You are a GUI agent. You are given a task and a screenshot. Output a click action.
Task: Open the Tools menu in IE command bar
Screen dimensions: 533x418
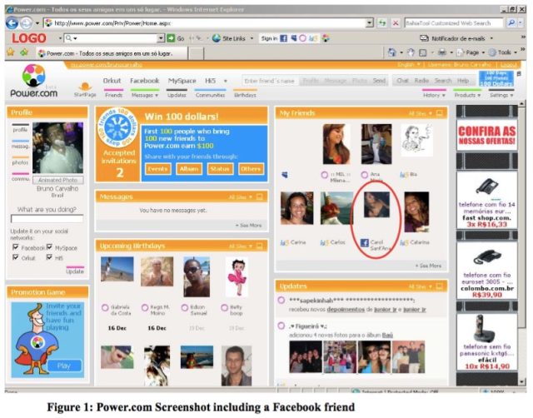tap(503, 52)
